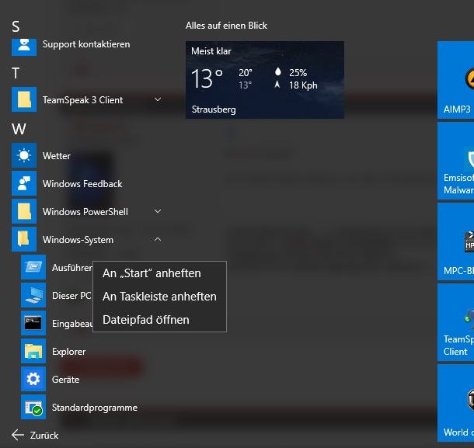Image resolution: width=474 pixels, height=448 pixels.
Task: Jump via the S letter header
Action: (x=16, y=26)
